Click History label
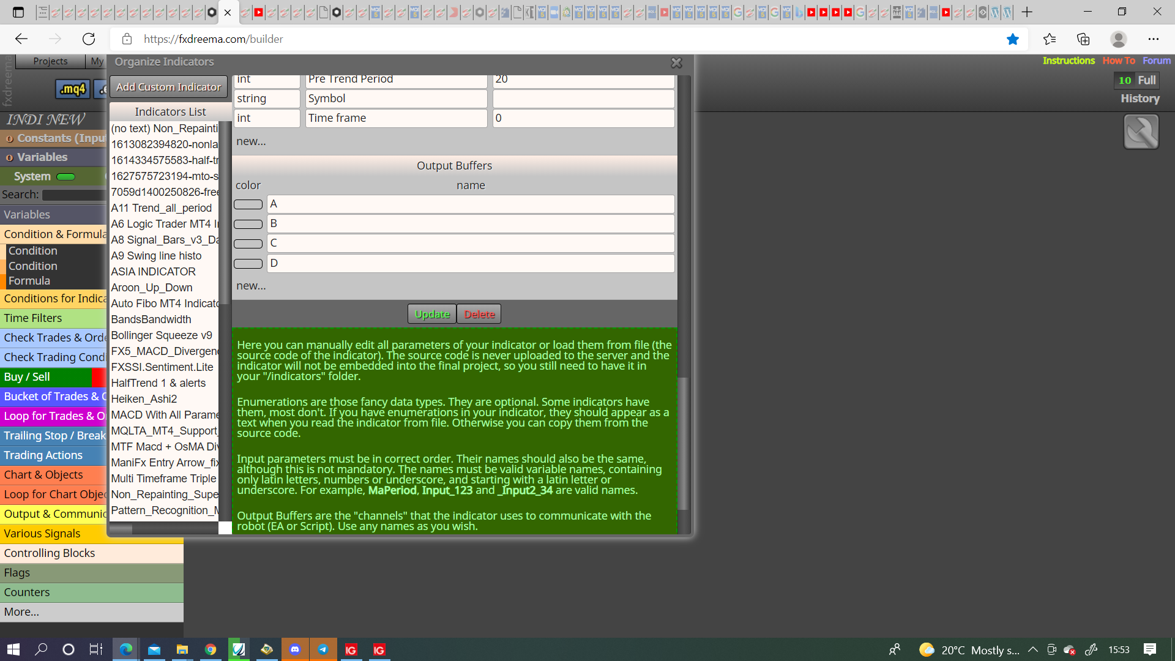This screenshot has width=1175, height=661. [x=1140, y=99]
